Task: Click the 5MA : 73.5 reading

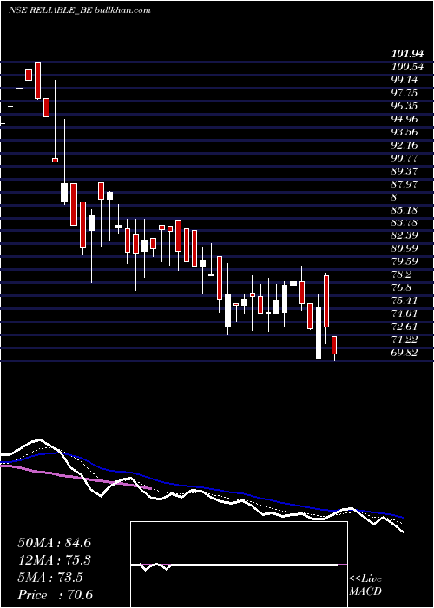Action: (50, 578)
